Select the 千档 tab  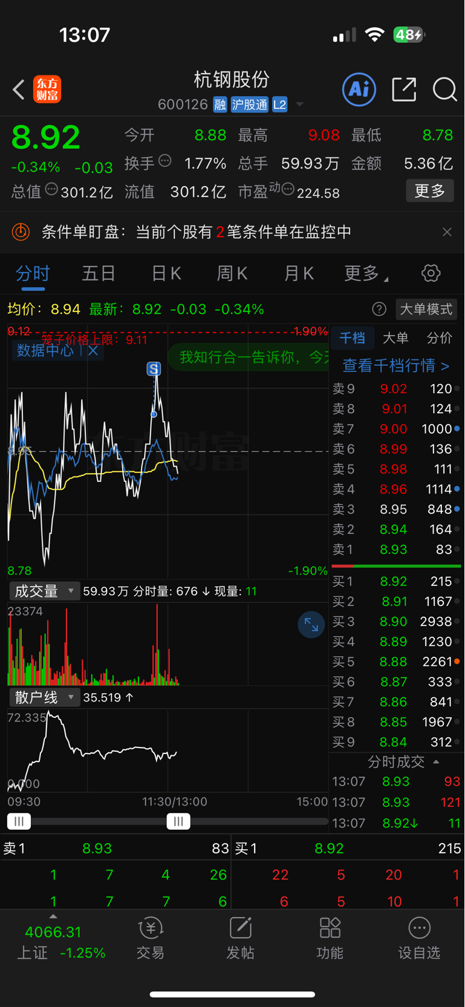[352, 337]
